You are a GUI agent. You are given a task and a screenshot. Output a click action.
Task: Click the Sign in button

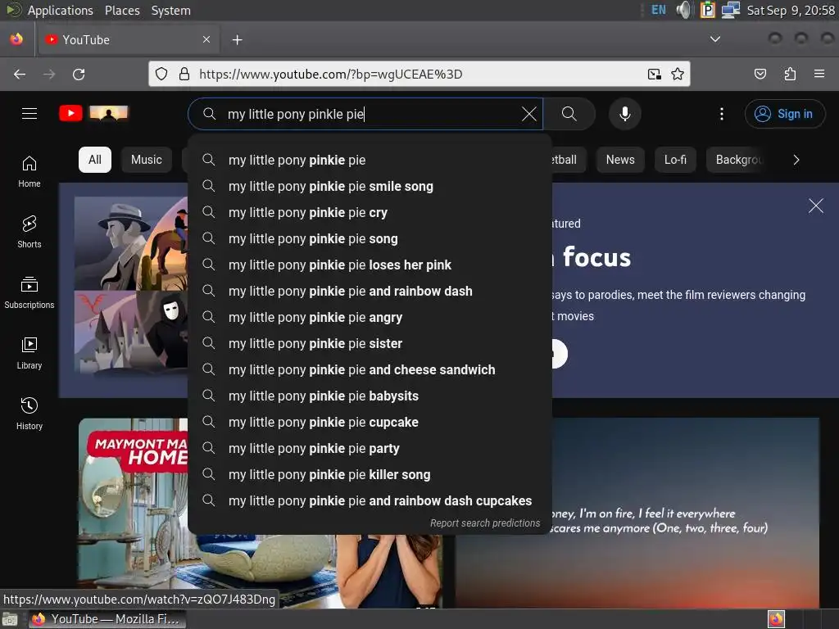784,113
